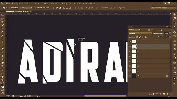Click the foreground color swatch
Viewport: 177px width, 99px height.
coord(2,86)
